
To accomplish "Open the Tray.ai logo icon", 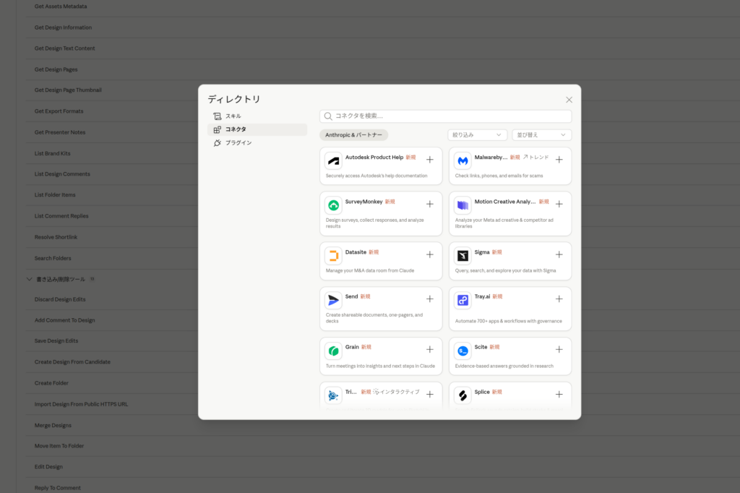I will [462, 300].
